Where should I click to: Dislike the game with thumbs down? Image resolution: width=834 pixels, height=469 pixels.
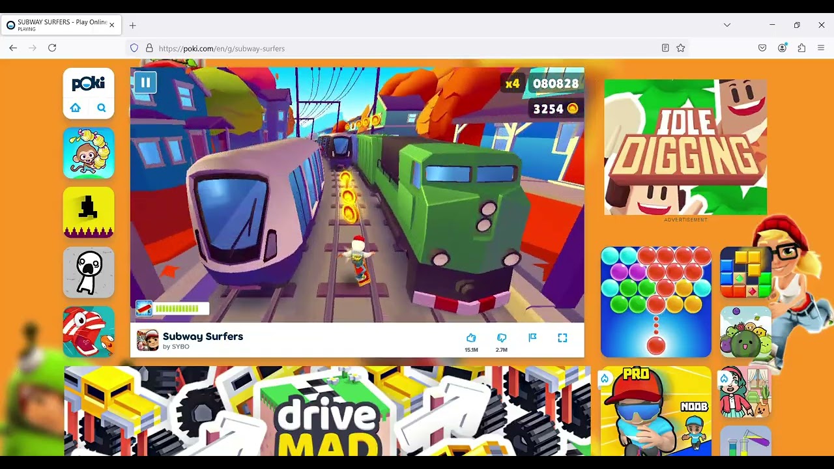tap(501, 338)
